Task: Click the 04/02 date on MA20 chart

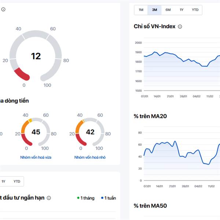Action: coord(198,186)
